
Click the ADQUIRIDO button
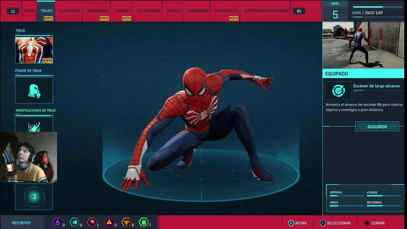click(x=377, y=127)
